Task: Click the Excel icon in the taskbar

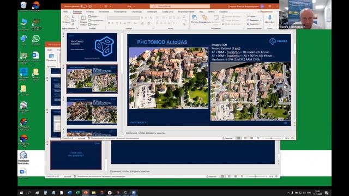Action: pos(77,193)
